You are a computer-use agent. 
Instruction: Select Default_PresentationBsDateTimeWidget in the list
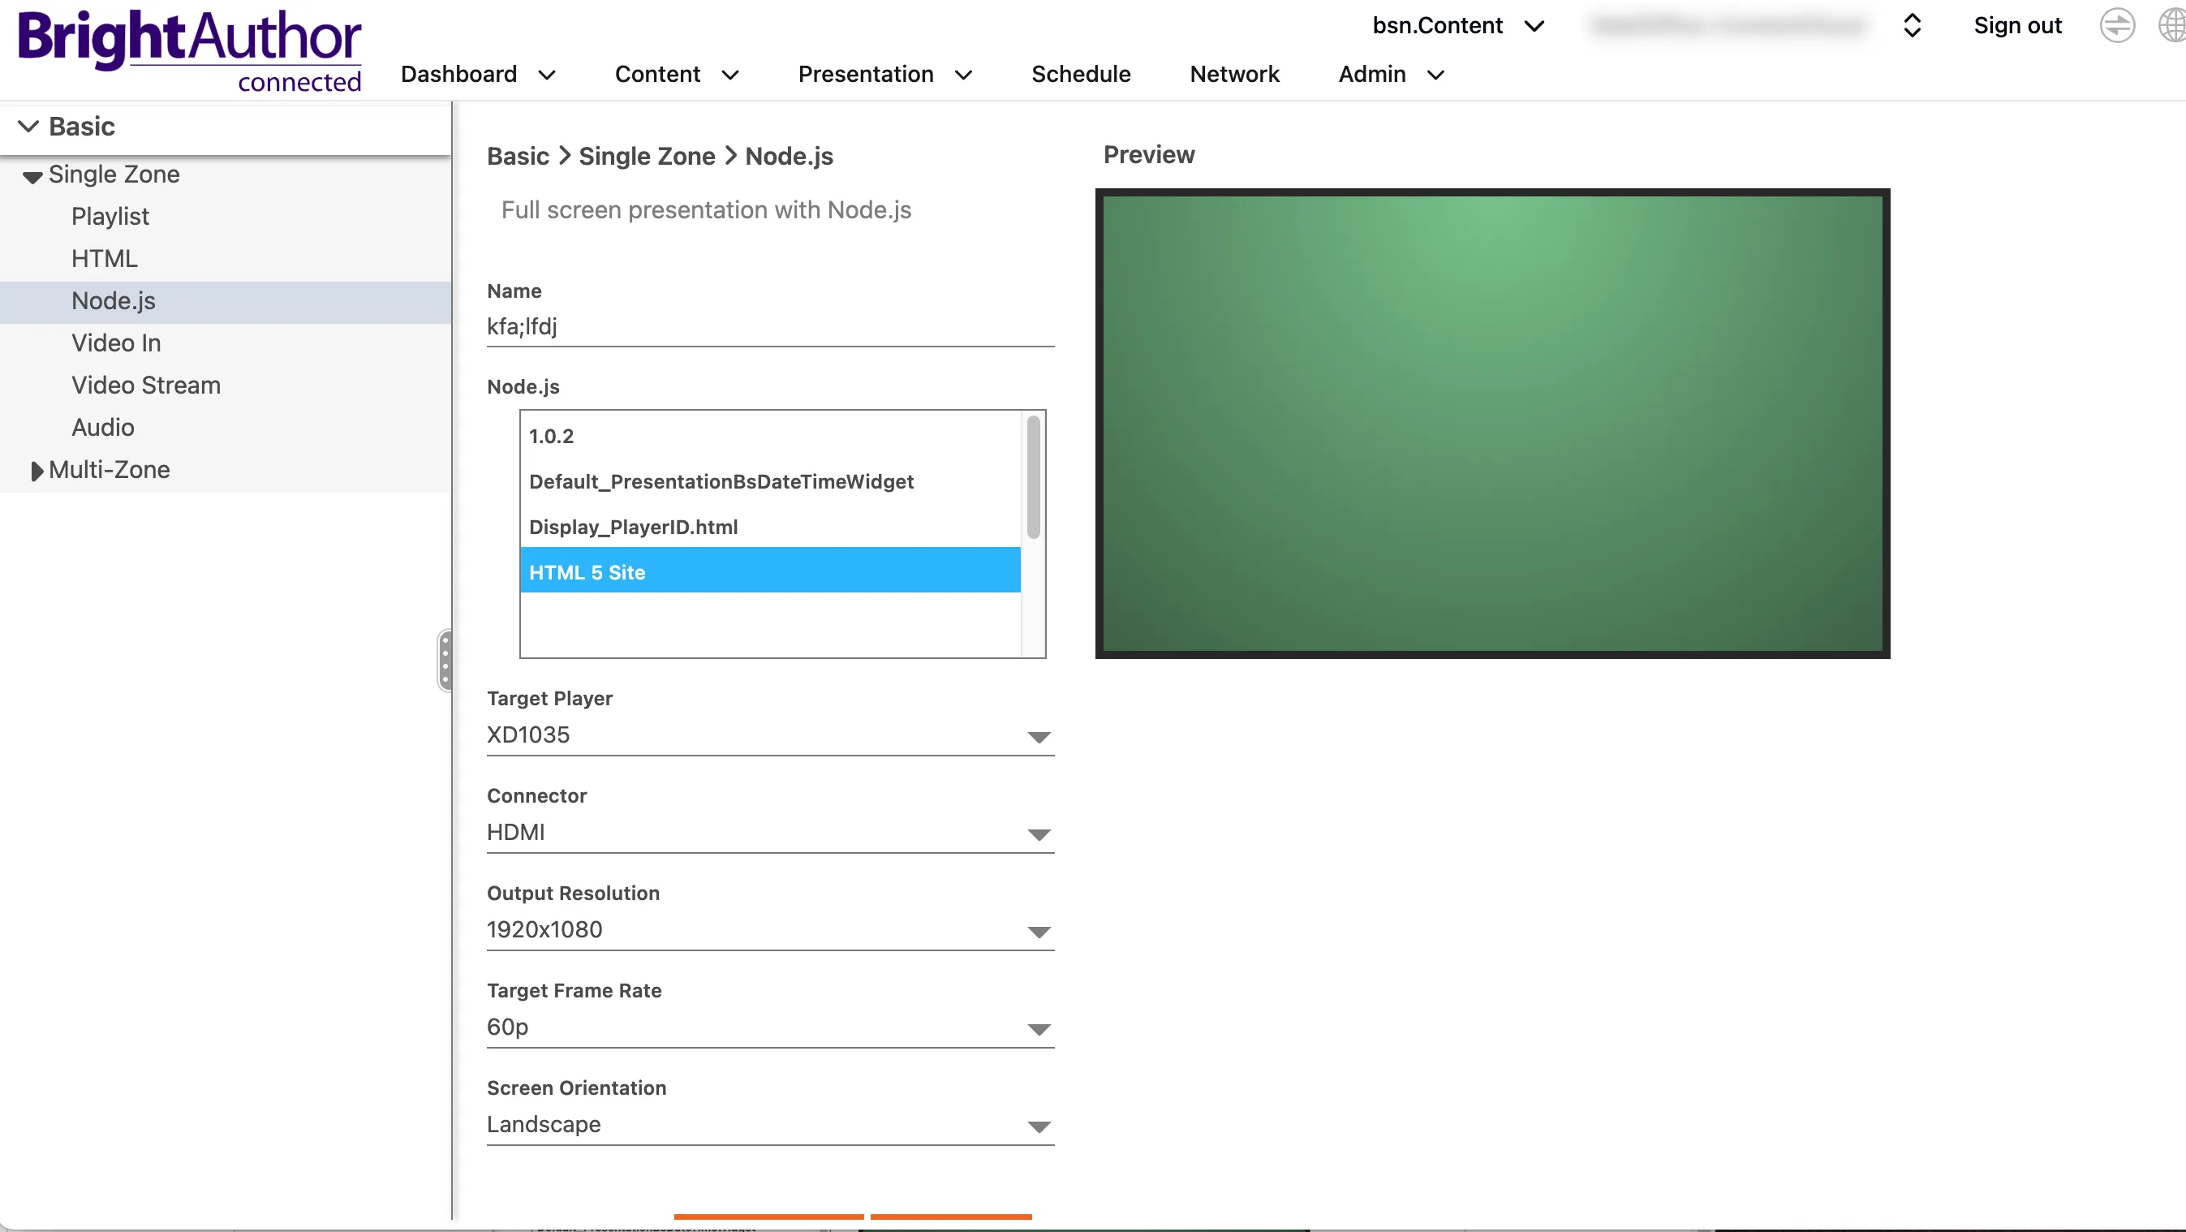tap(770, 482)
